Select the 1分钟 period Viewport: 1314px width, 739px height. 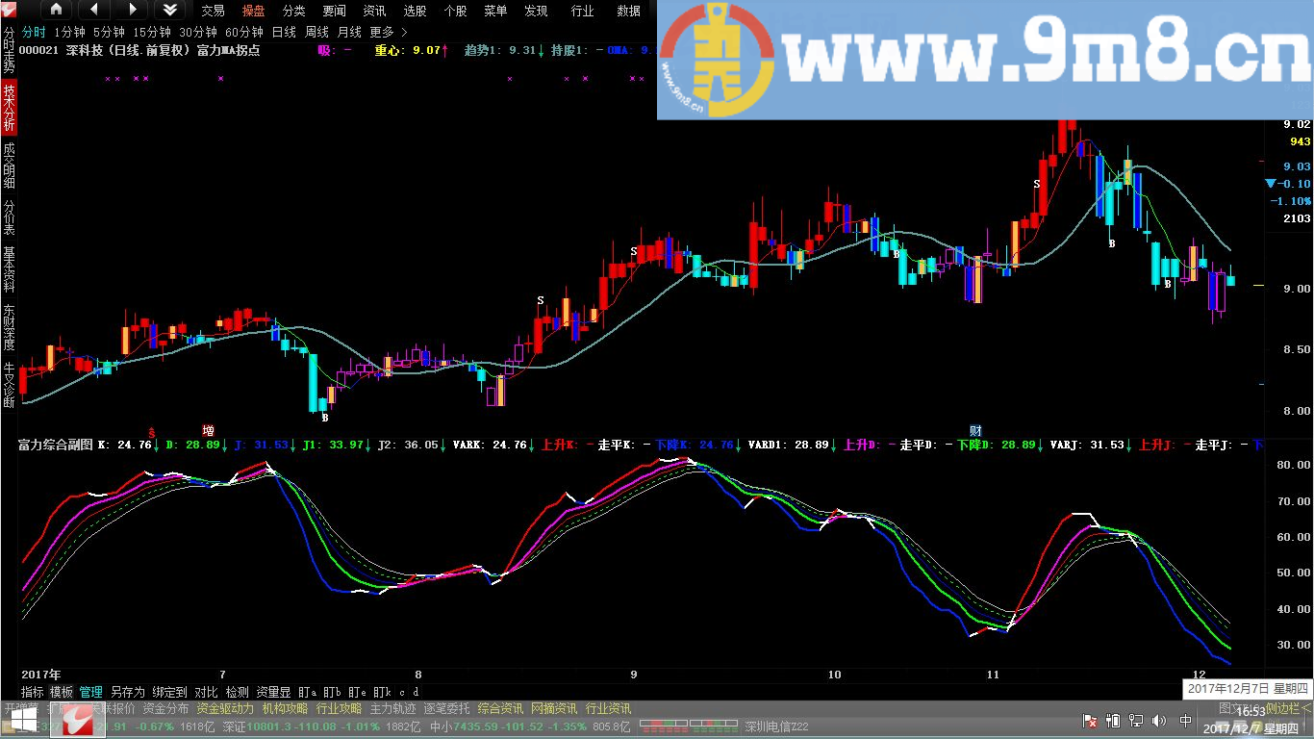click(69, 32)
